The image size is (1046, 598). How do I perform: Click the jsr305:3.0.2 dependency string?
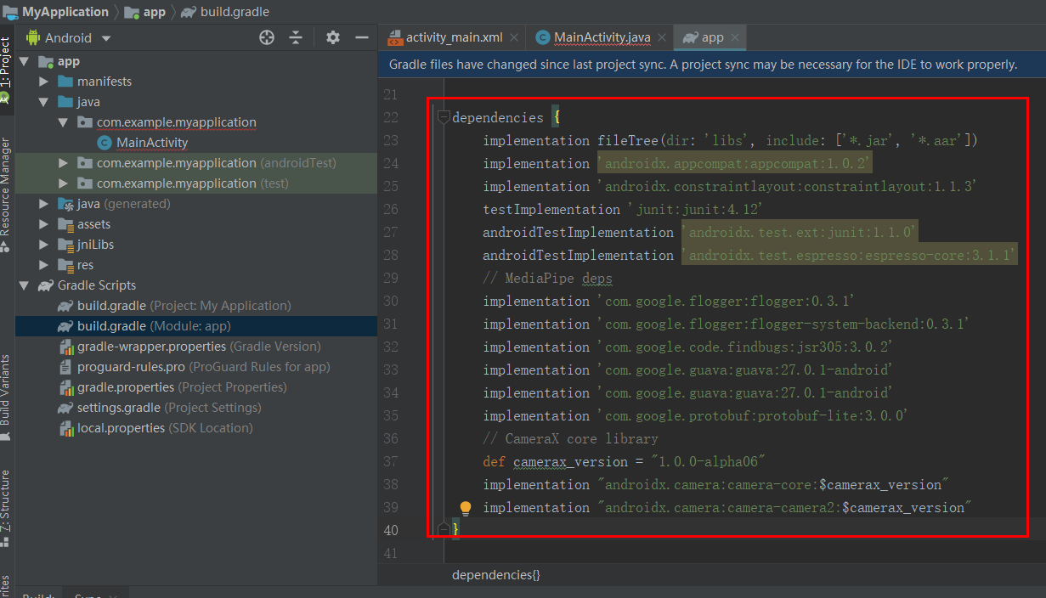click(745, 347)
